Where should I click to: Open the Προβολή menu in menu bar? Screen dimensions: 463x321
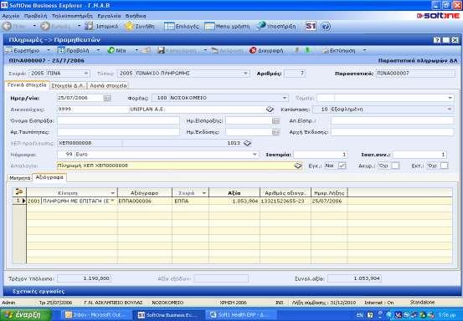coord(35,16)
